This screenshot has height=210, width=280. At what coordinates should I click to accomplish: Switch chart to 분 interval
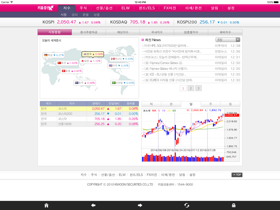(171, 104)
